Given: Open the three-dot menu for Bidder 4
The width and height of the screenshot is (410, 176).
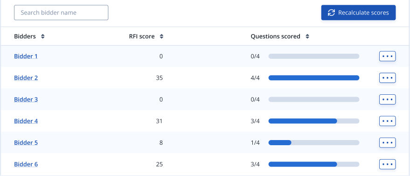Looking at the screenshot, I should coord(387,121).
